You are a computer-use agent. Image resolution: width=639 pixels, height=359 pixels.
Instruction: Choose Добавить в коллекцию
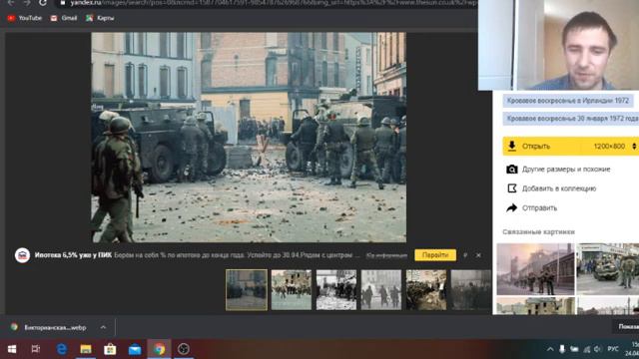559,188
